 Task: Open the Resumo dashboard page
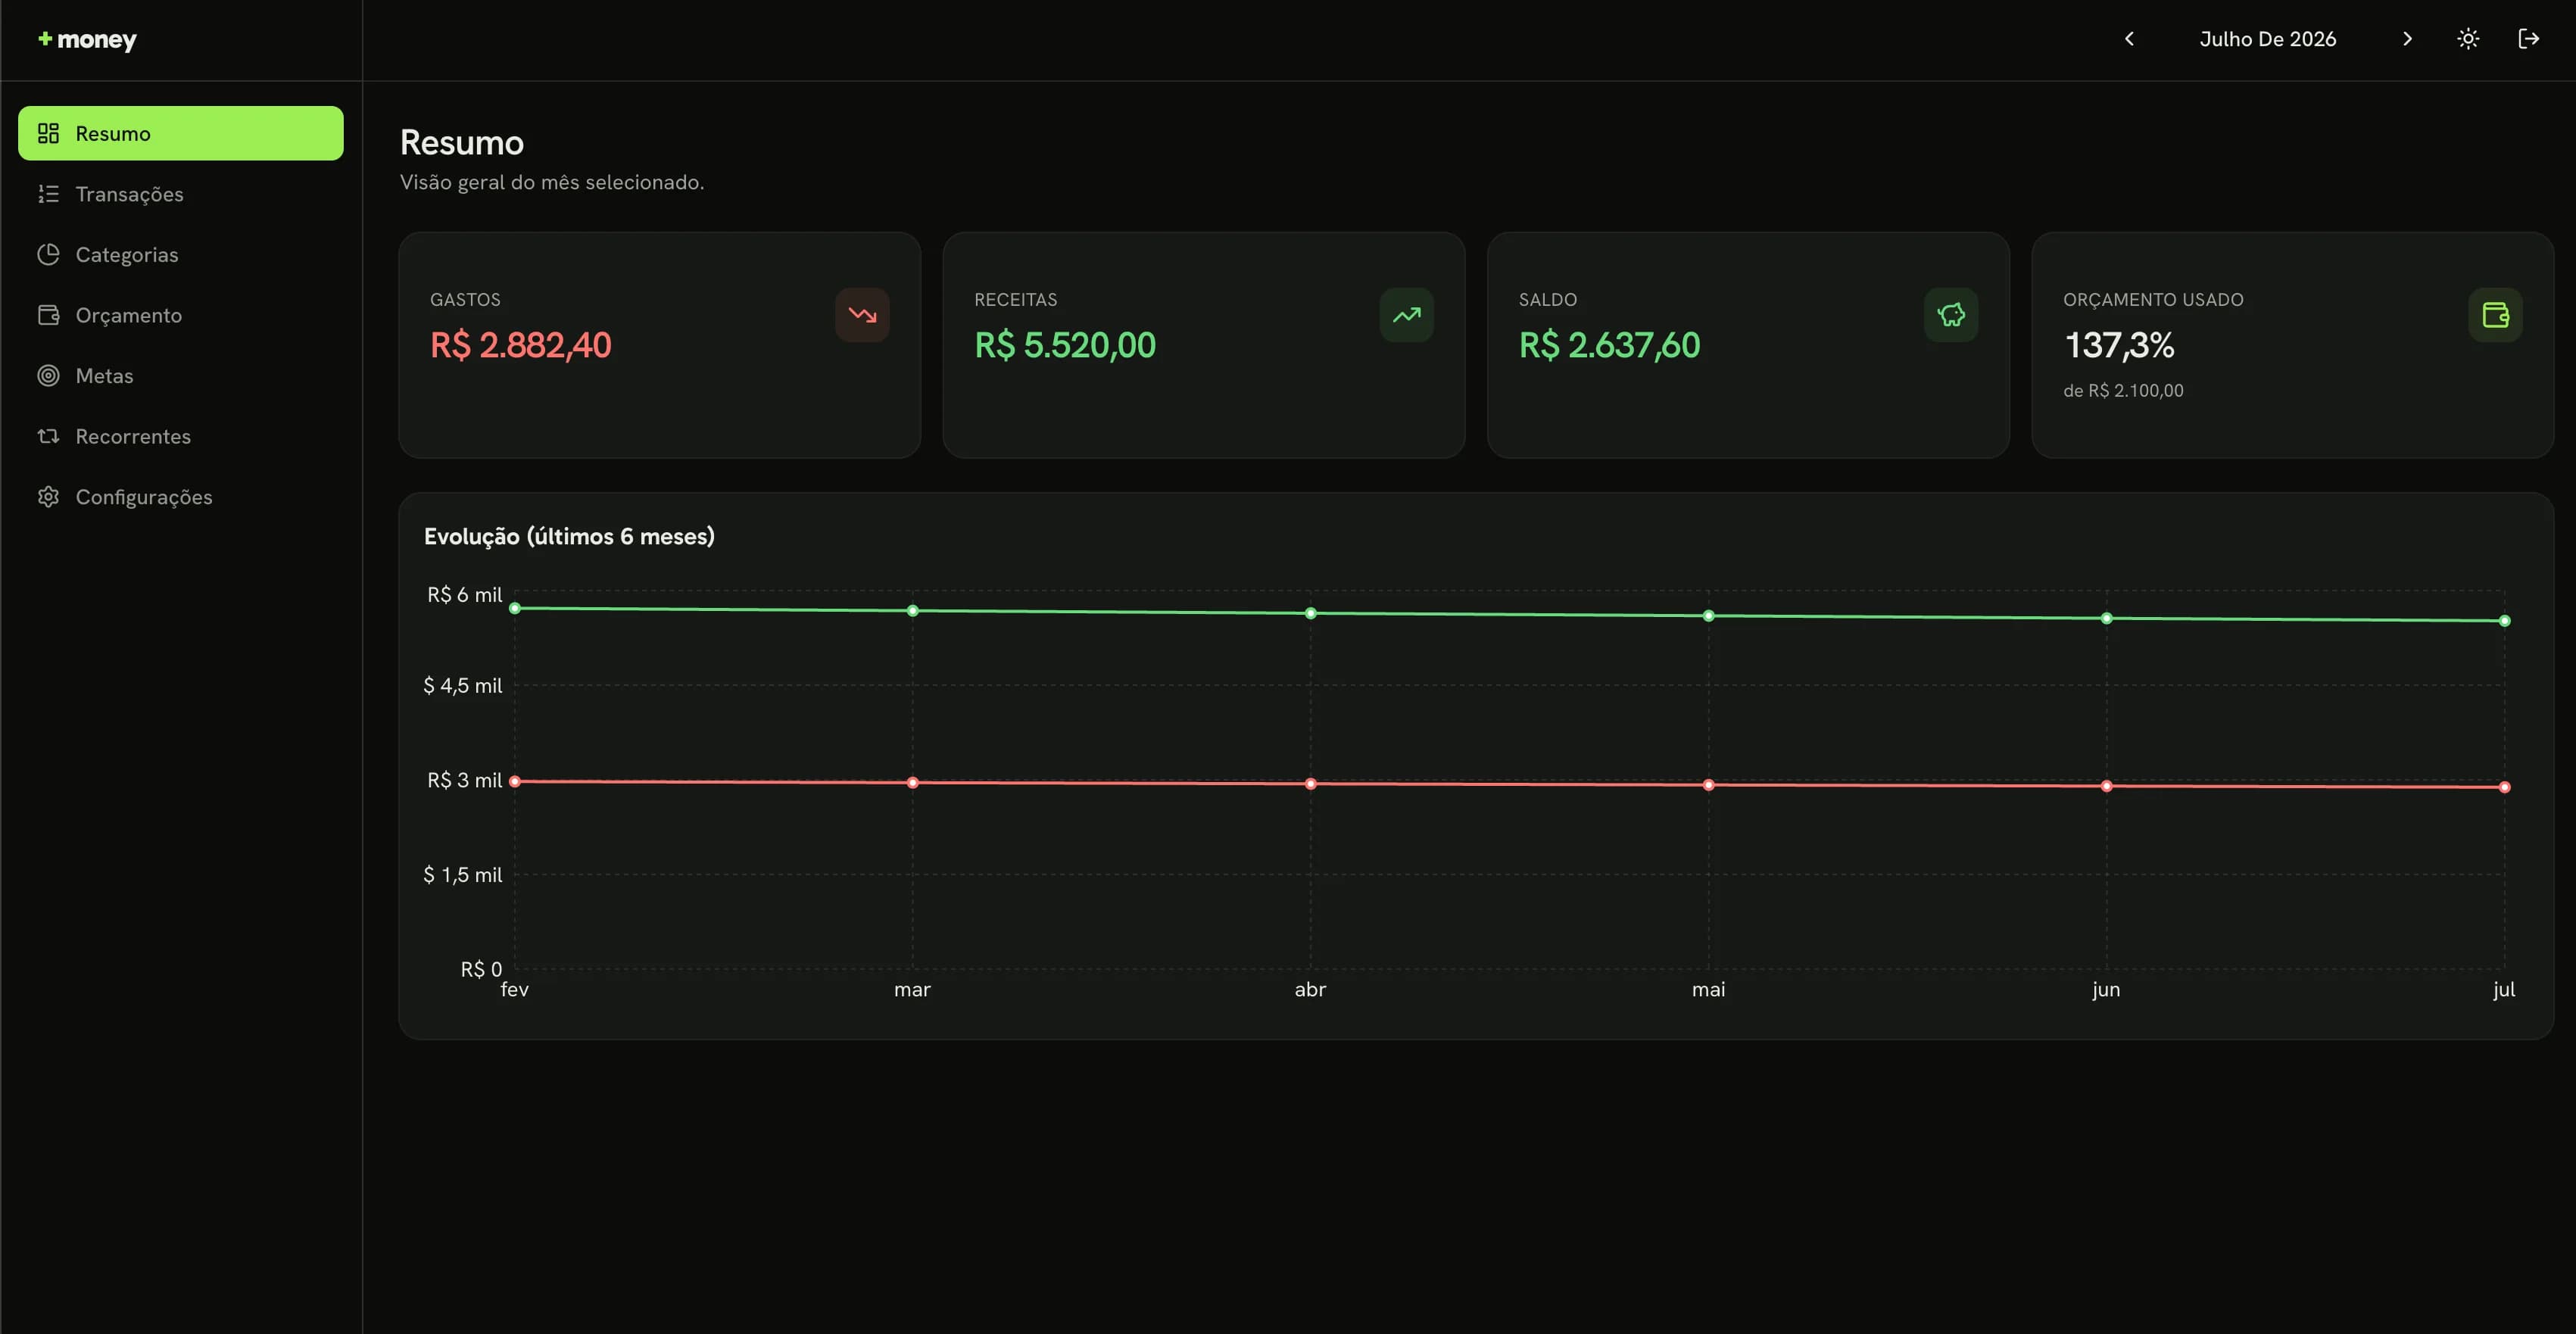[180, 133]
